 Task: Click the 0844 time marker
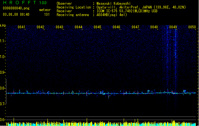click(x=78, y=27)
